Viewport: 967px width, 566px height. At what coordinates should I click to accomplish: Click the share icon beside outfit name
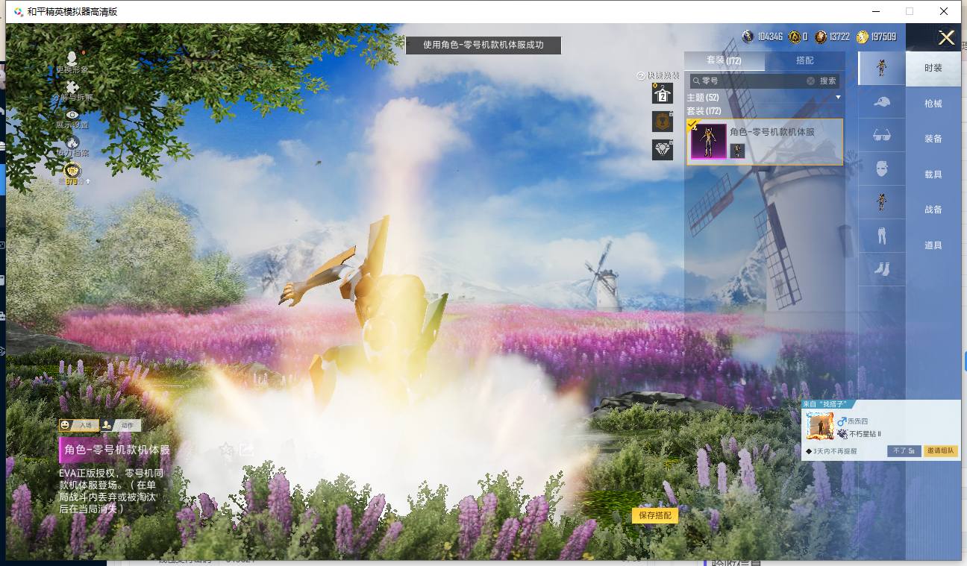coord(245,449)
